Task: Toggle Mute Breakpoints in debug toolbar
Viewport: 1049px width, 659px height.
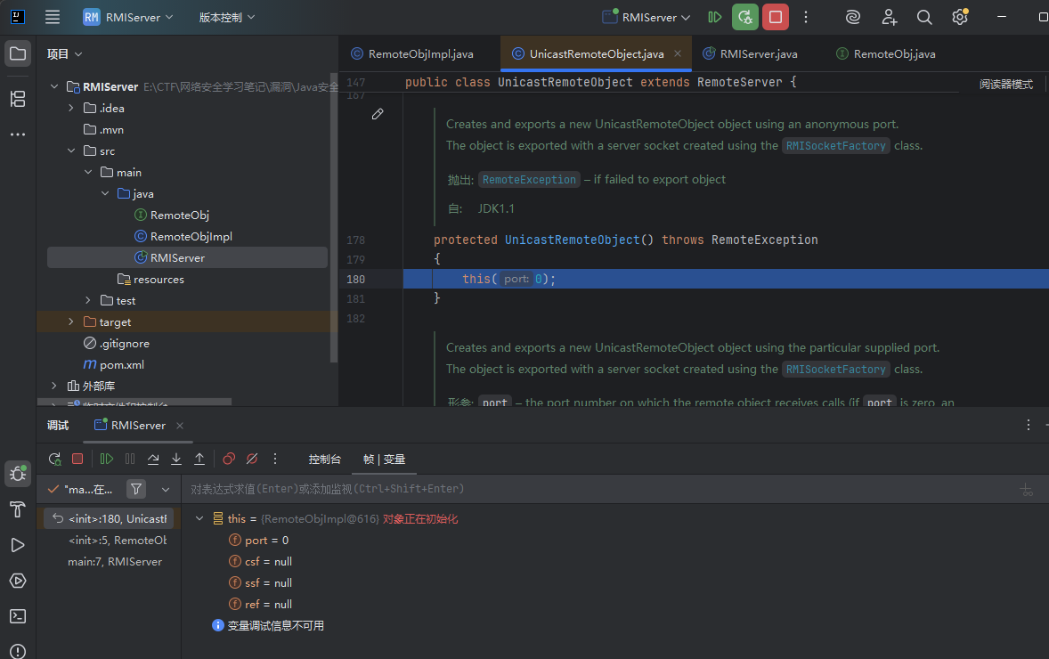Action: click(252, 459)
